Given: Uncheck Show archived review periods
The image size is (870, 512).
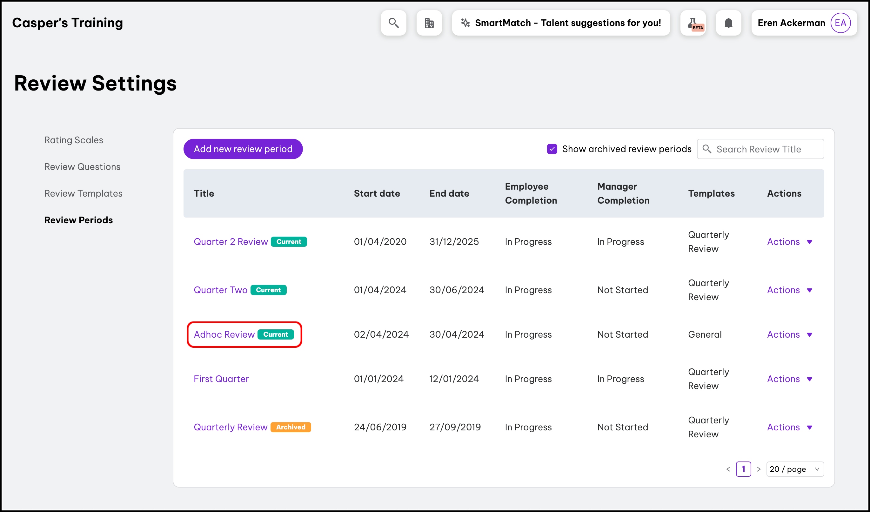Looking at the screenshot, I should click(552, 149).
